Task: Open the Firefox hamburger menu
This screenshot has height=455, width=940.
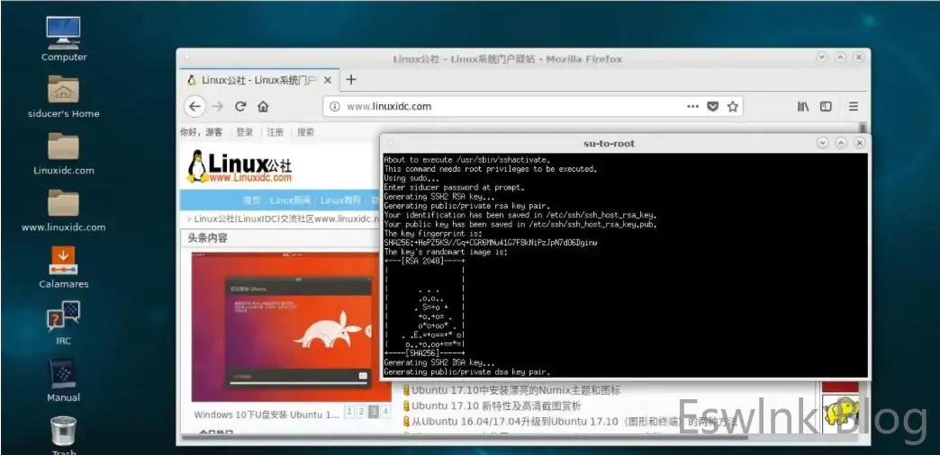Action: pos(853,106)
